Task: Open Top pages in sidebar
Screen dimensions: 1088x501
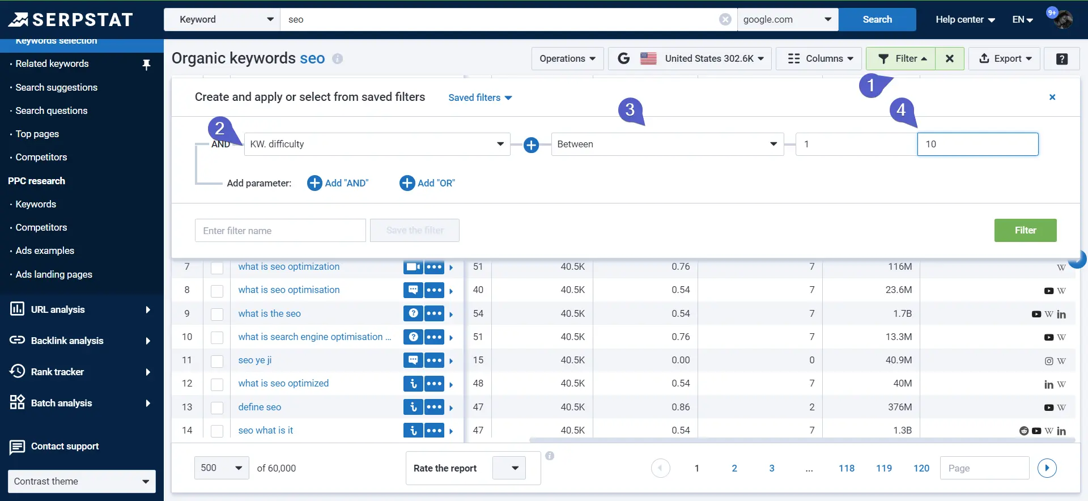Action: pos(37,134)
